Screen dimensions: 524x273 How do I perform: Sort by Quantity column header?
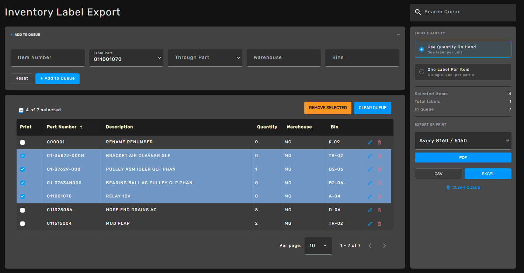(267, 127)
